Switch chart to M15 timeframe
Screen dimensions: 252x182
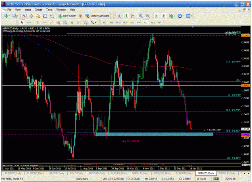[x=119, y=23]
